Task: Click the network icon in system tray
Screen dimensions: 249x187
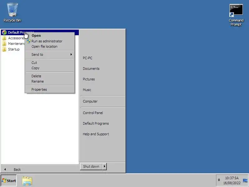Action: (245, 181)
